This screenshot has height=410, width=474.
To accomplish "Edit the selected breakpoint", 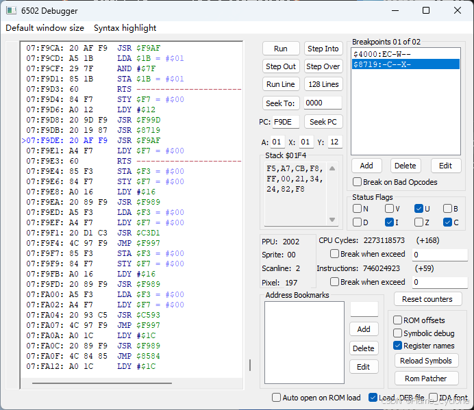I will [x=446, y=166].
